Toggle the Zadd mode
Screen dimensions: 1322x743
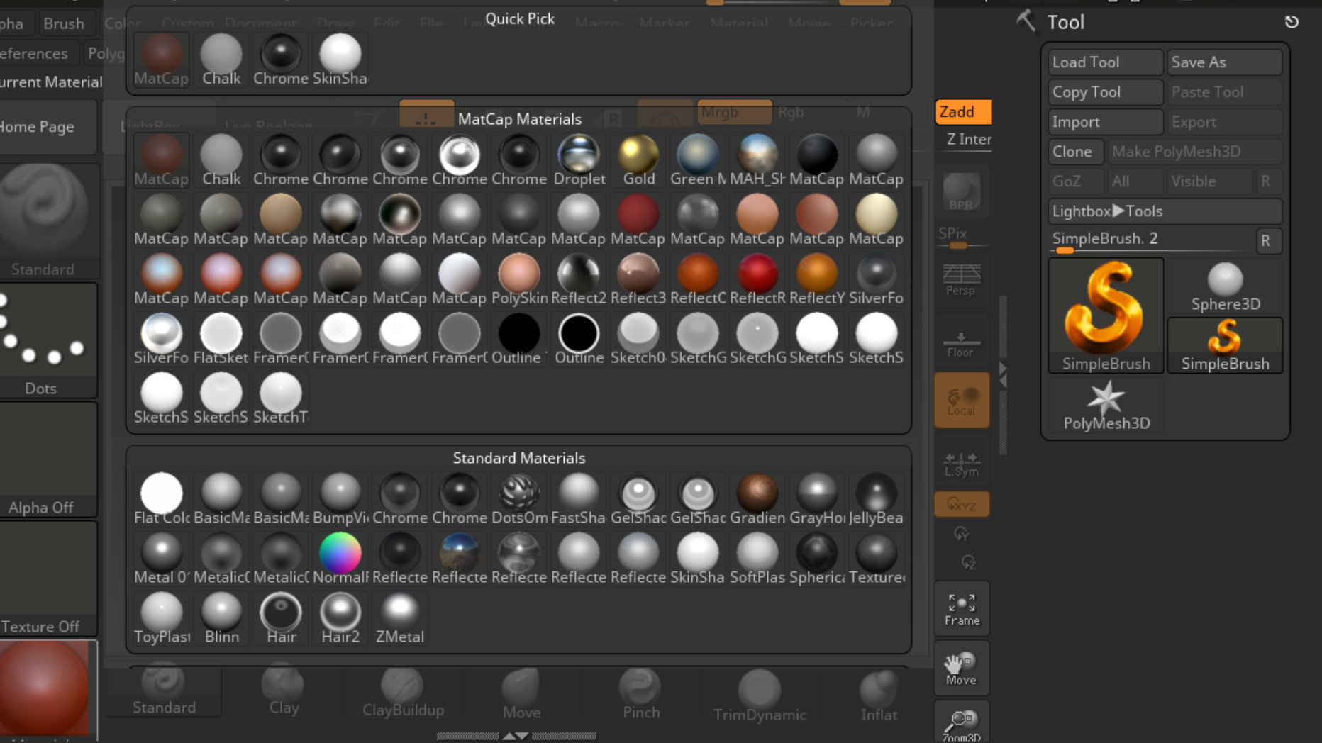(x=963, y=111)
